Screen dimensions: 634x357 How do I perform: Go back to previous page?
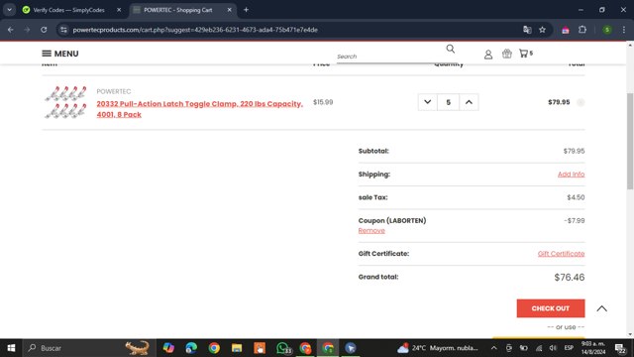pyautogui.click(x=11, y=30)
